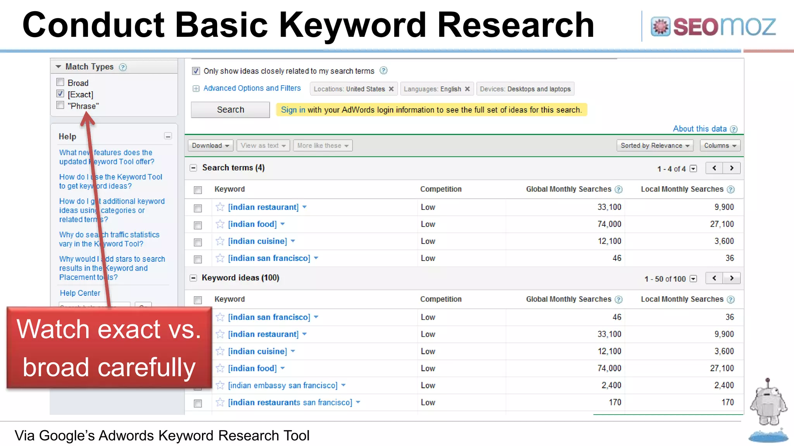Open 'What new features' help link
This screenshot has height=446, width=794.
pyautogui.click(x=107, y=157)
